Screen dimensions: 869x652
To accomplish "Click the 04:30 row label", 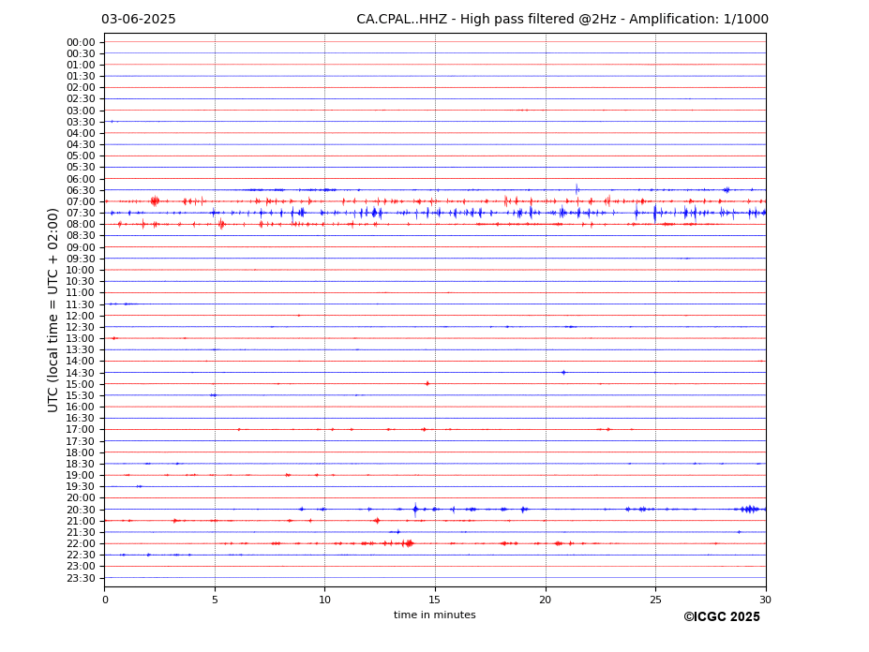I will [x=81, y=144].
